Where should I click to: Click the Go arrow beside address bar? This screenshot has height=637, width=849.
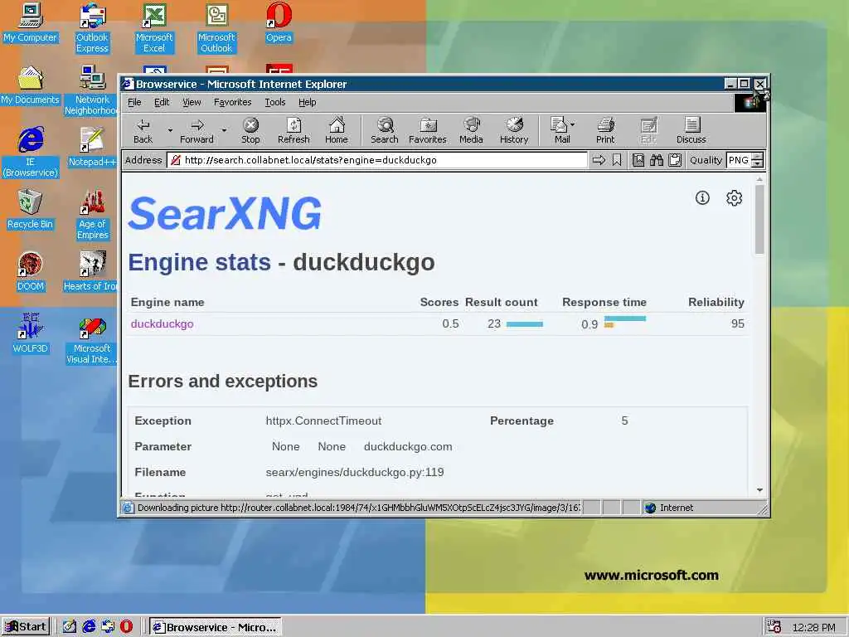tap(599, 160)
